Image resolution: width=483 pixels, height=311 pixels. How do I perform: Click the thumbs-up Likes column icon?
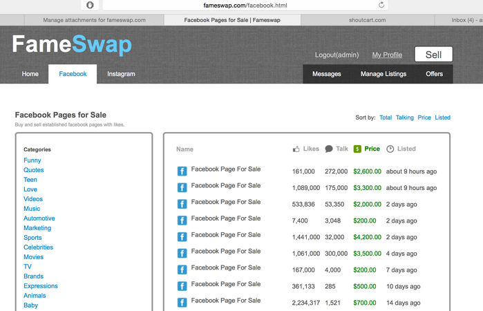click(296, 149)
